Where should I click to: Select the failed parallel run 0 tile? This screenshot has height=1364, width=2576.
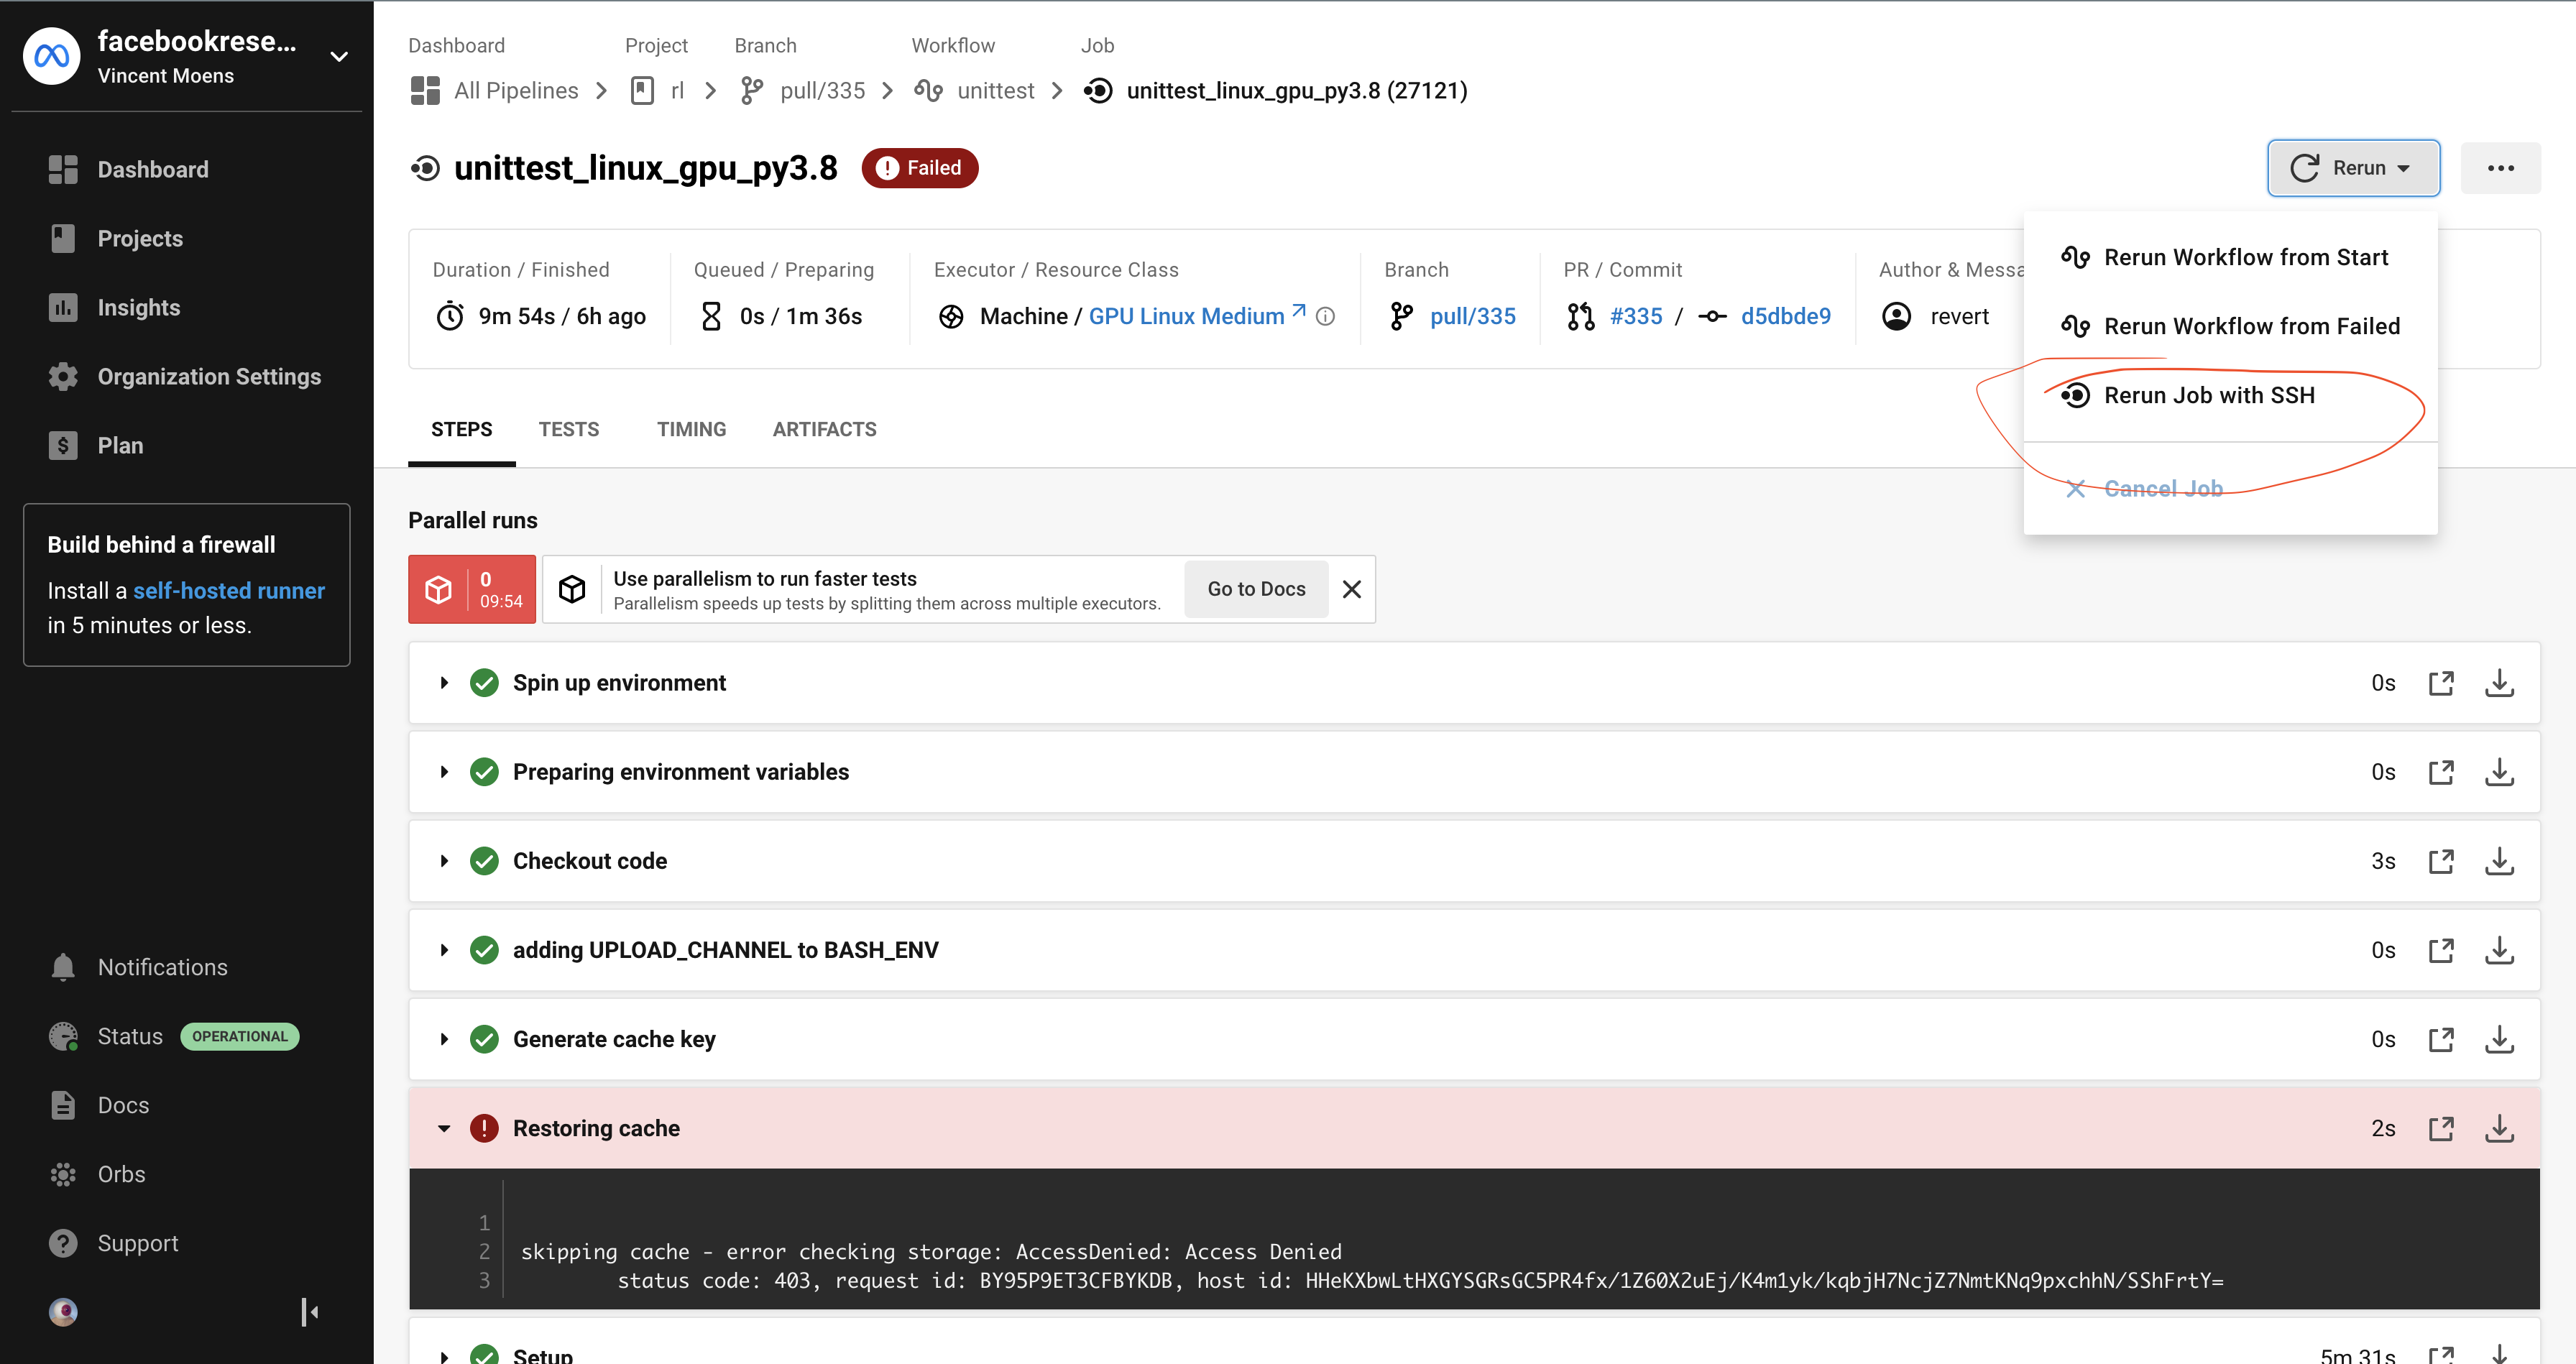[x=471, y=589]
